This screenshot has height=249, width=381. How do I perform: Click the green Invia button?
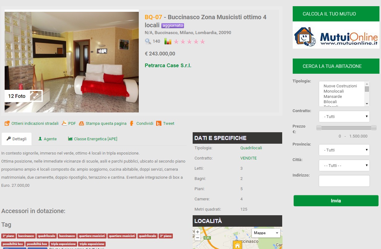[336, 201]
